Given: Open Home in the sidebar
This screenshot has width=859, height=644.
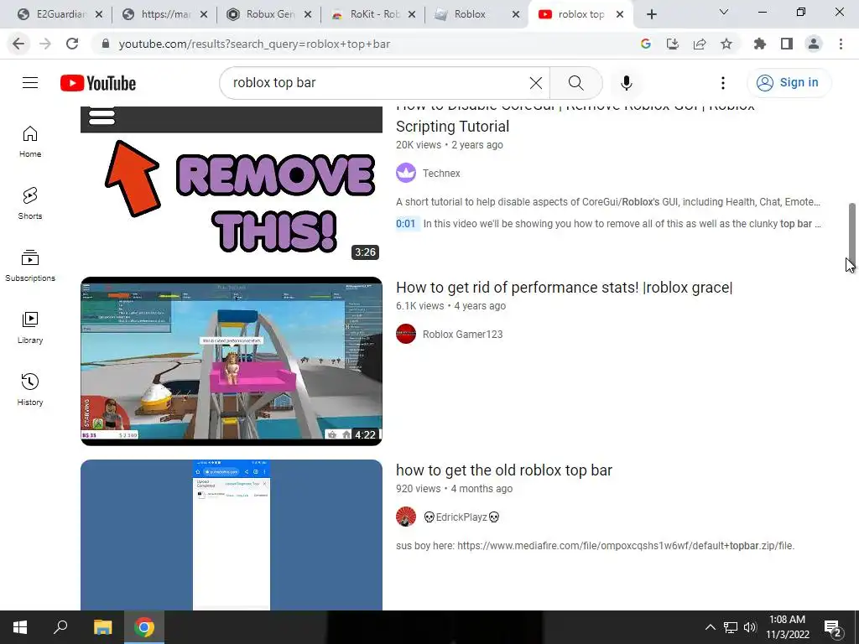Looking at the screenshot, I should (30, 142).
